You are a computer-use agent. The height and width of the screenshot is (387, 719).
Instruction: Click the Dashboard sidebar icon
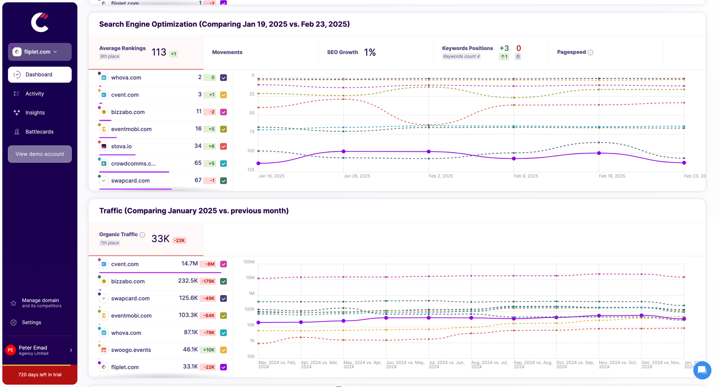17,74
